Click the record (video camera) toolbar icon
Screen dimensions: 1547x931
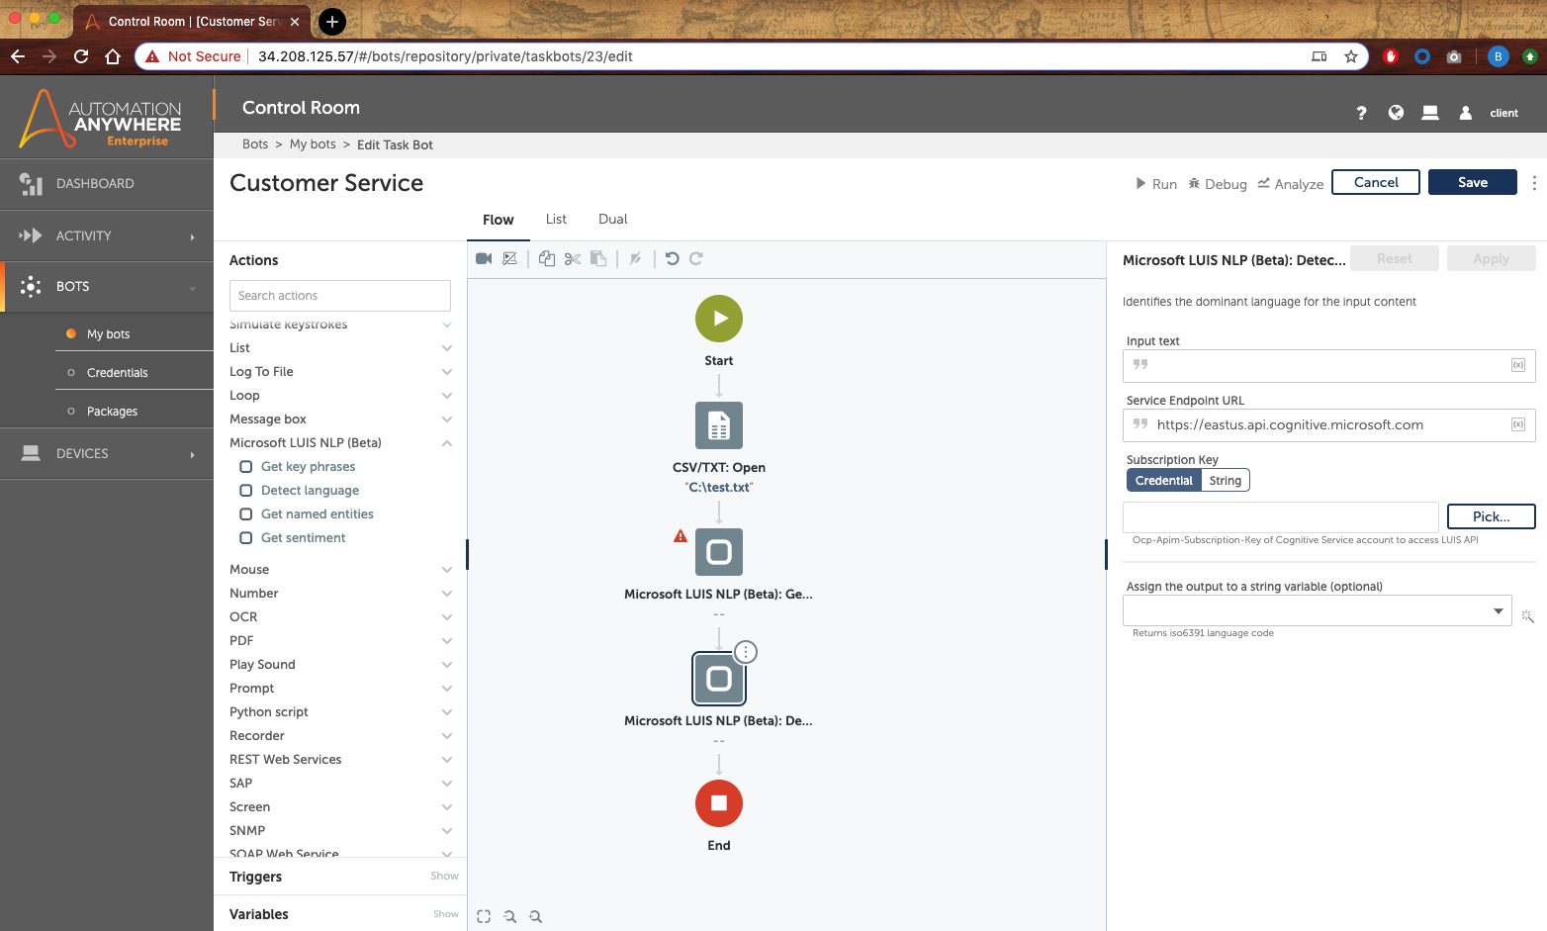(484, 259)
